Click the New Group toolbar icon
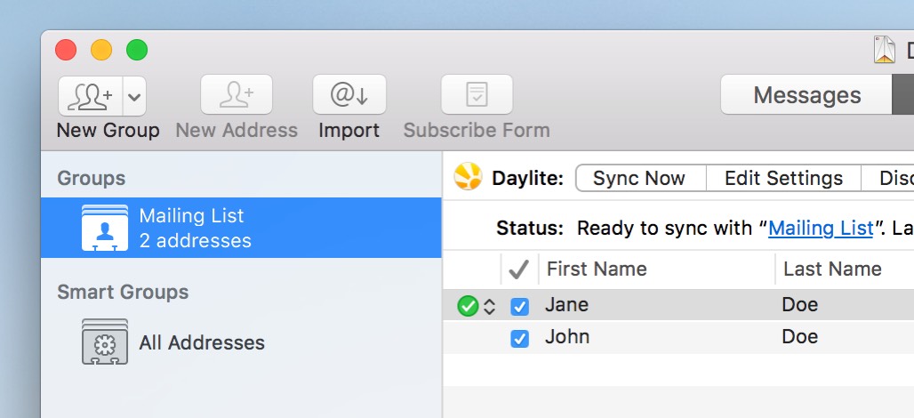The width and height of the screenshot is (914, 418). (91, 96)
